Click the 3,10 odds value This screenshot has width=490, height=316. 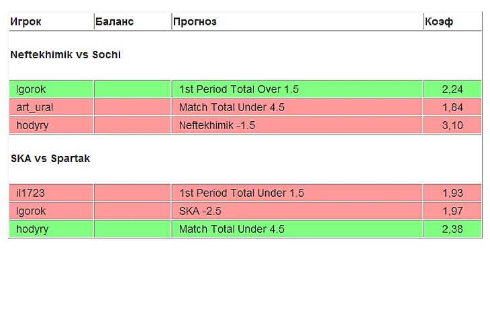tap(452, 125)
